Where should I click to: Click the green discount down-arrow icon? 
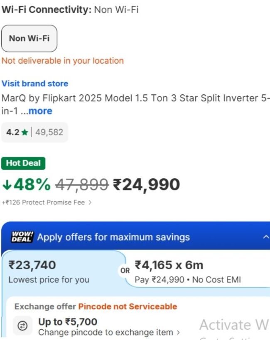[7, 184]
